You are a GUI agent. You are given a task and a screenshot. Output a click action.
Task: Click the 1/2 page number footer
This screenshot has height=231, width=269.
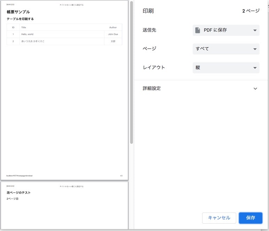[121, 176]
